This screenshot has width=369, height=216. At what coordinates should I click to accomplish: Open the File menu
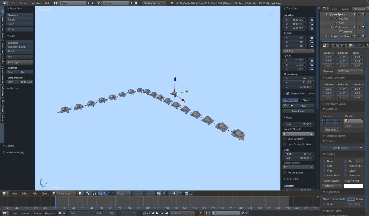(13, 3)
